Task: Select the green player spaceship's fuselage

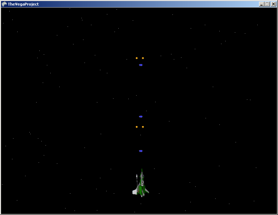Action: tap(141, 187)
